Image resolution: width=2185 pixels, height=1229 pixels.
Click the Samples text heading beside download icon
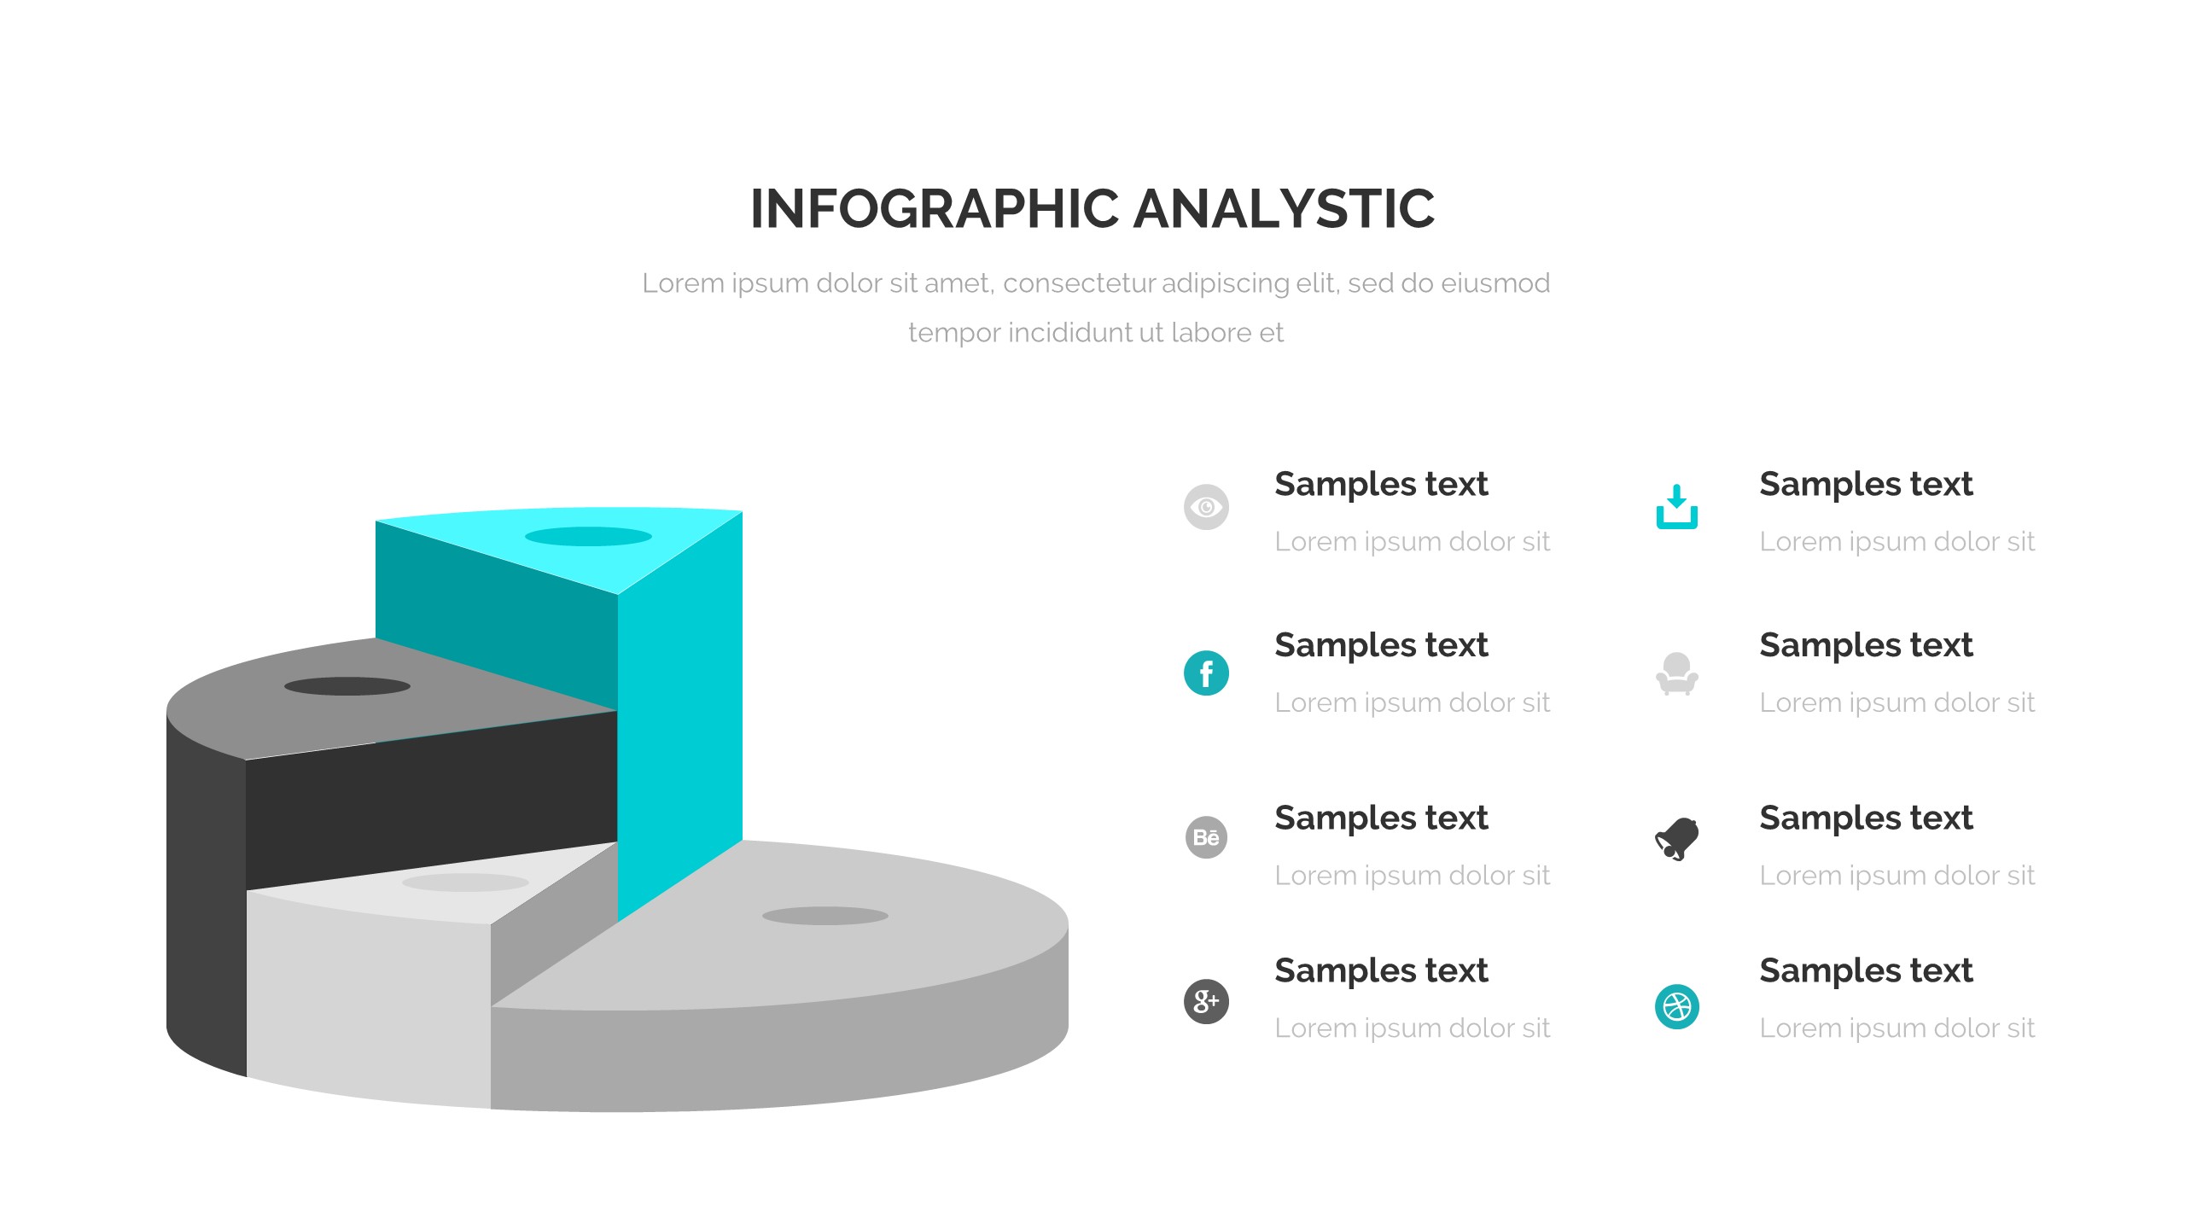pyautogui.click(x=1866, y=484)
